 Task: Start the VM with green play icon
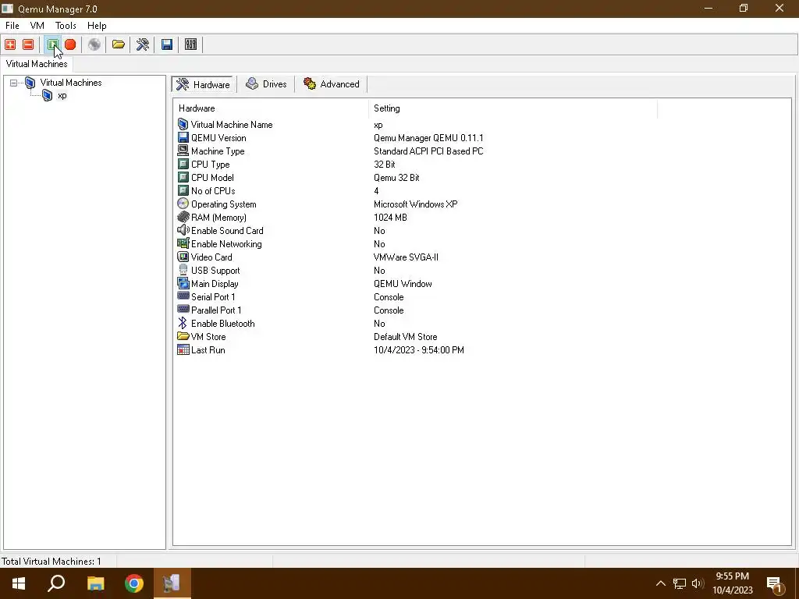click(52, 44)
